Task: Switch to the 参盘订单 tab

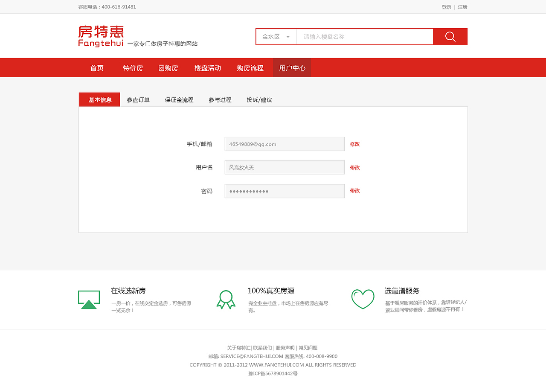Action: click(138, 99)
